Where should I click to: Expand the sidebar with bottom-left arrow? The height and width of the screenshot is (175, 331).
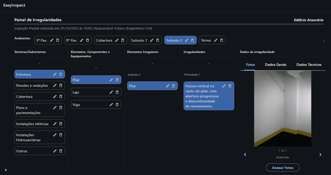pos(6,170)
